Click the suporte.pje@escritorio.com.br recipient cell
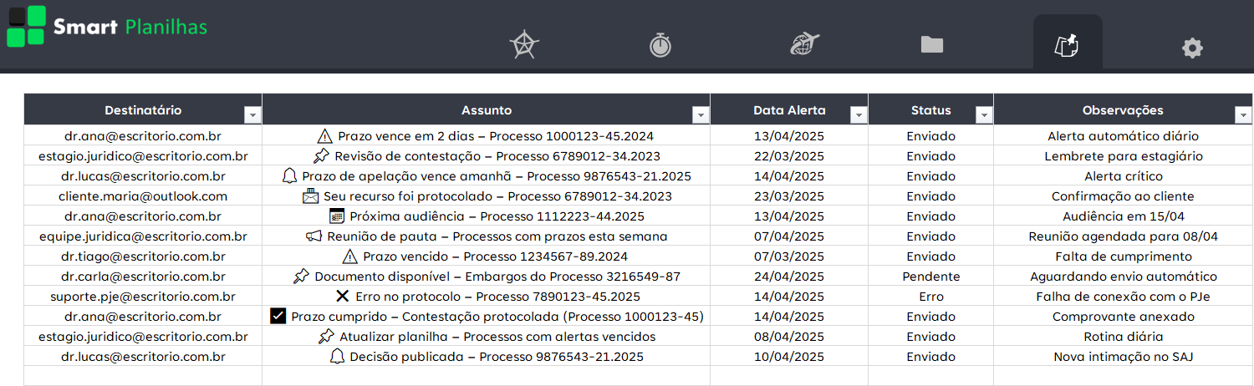 click(143, 297)
